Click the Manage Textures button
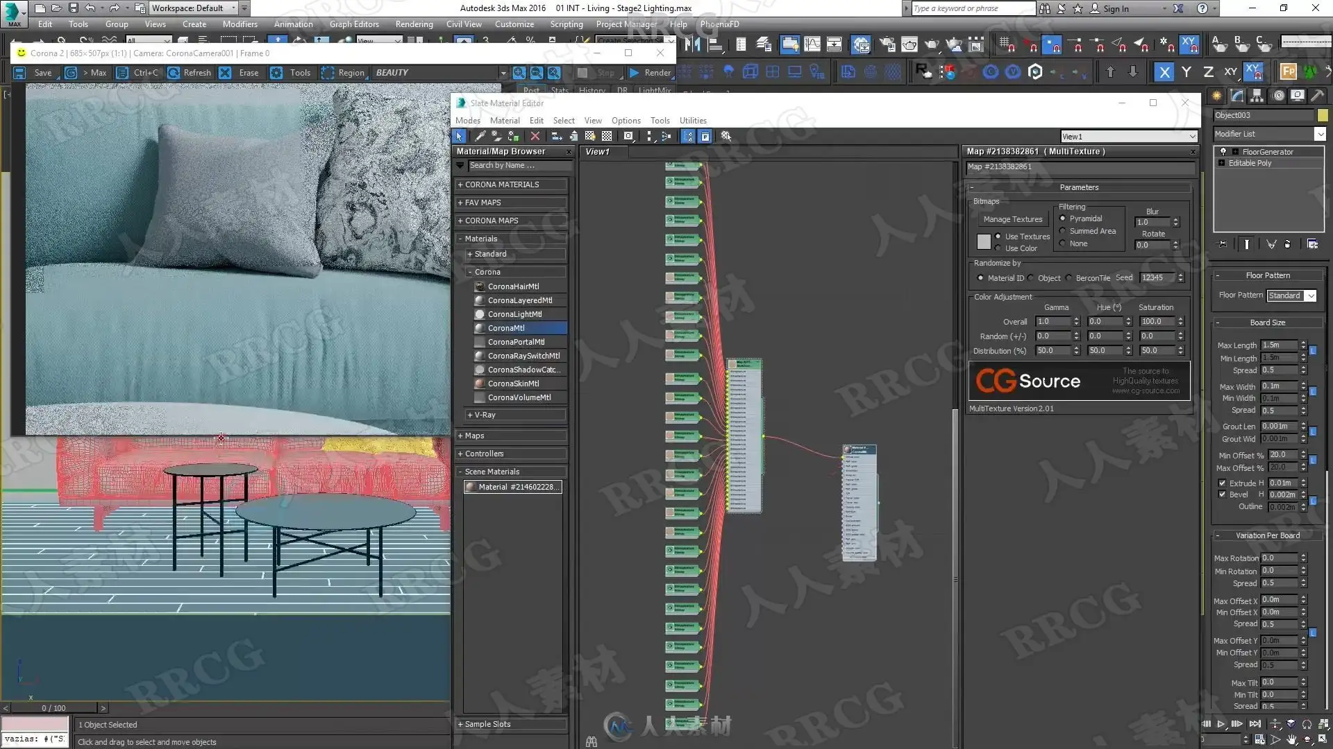The width and height of the screenshot is (1333, 749). [x=1012, y=219]
